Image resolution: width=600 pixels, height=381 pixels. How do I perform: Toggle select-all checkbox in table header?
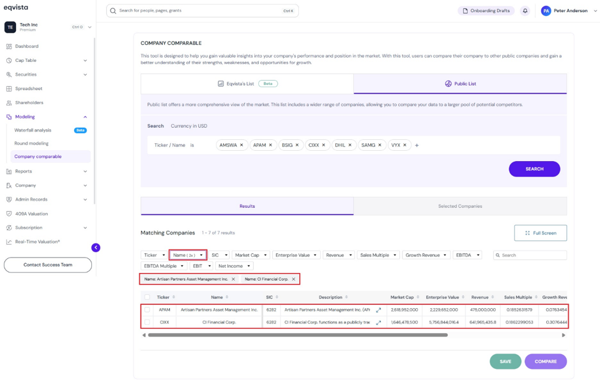148,297
